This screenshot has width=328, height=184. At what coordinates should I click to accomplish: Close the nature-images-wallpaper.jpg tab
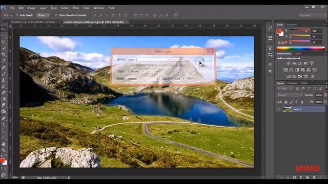coord(127,22)
